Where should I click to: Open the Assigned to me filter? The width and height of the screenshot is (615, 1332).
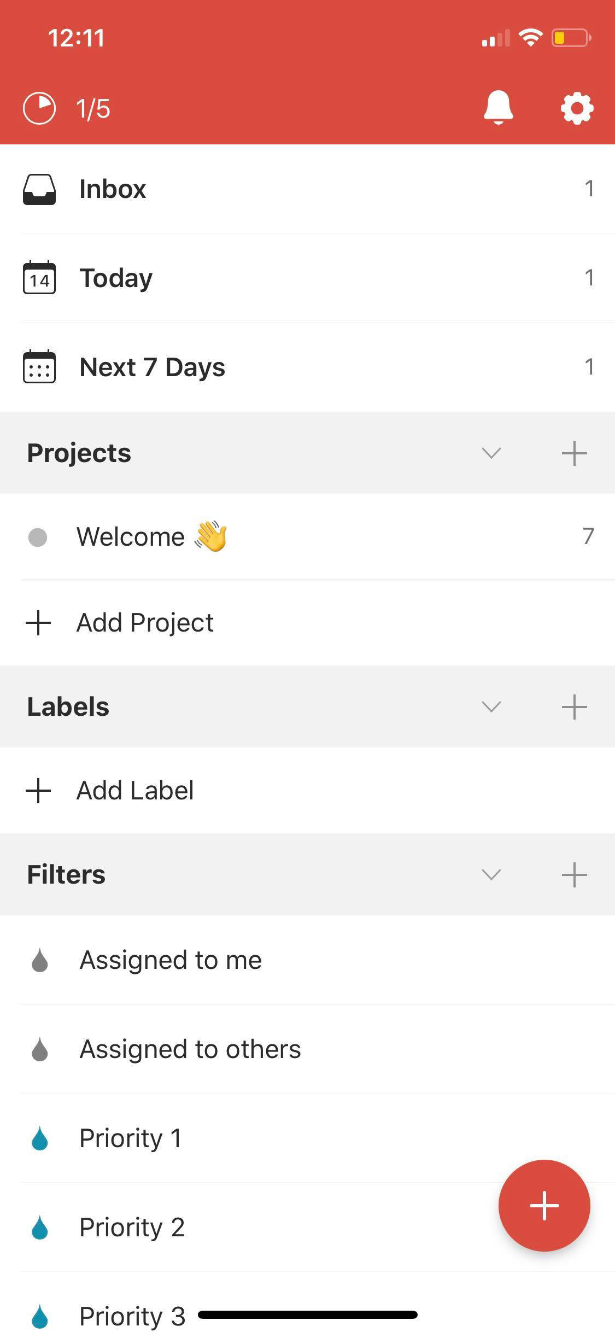171,960
